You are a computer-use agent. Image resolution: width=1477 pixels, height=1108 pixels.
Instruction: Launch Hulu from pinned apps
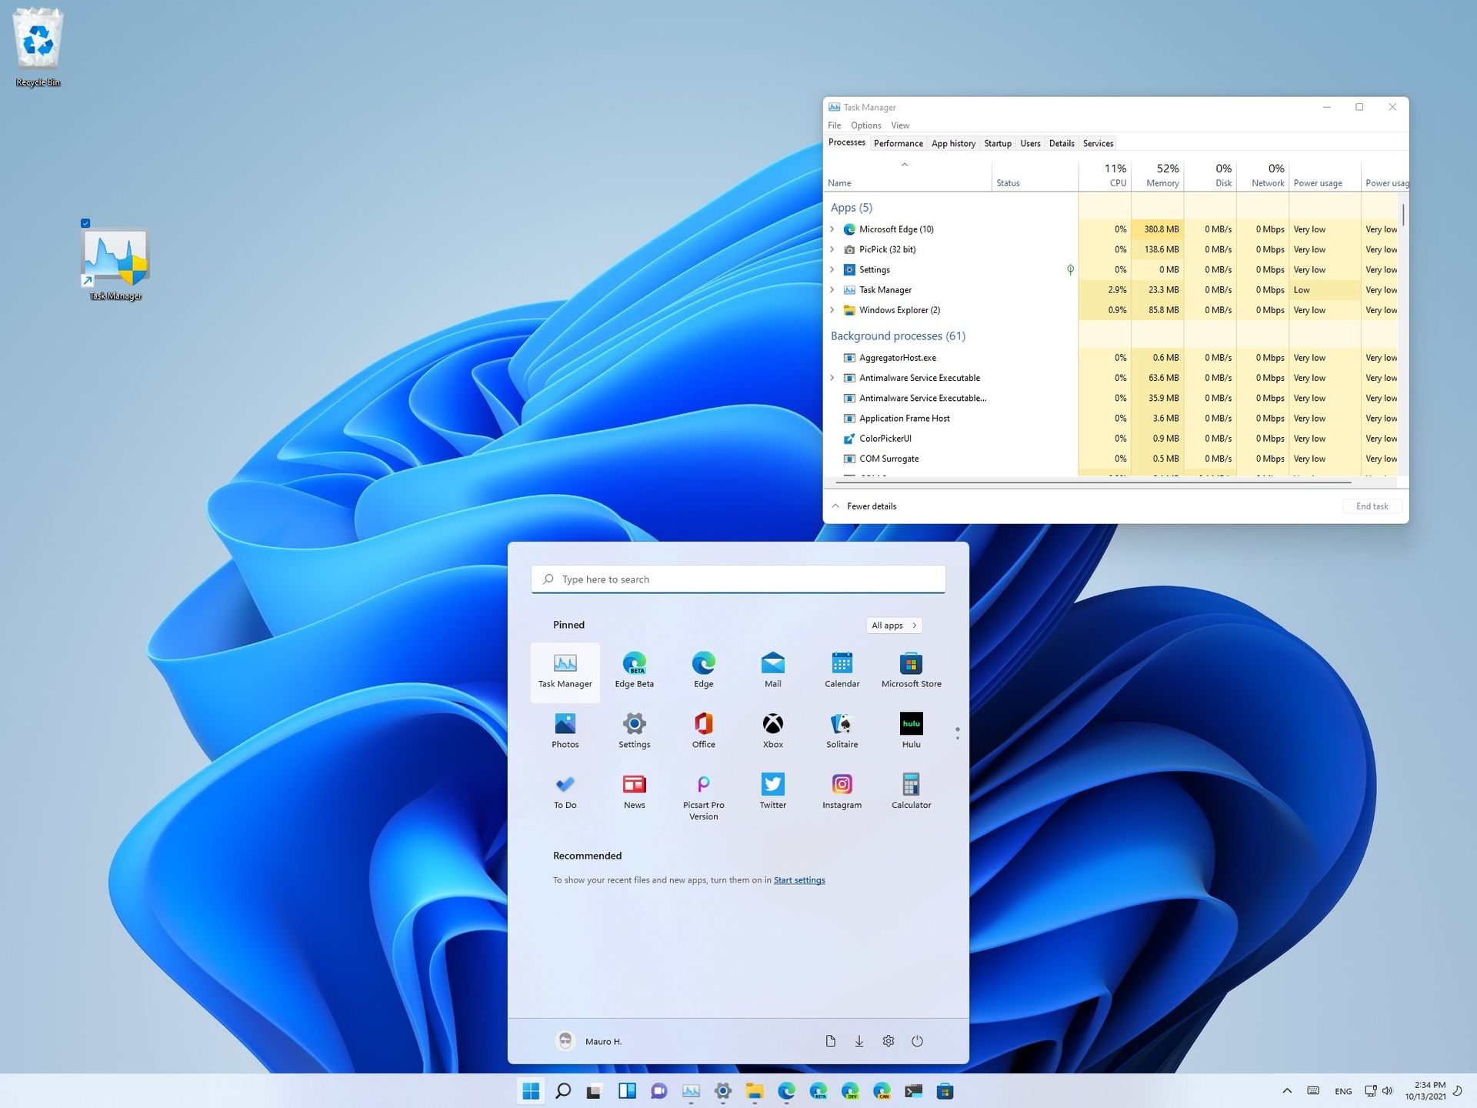tap(911, 729)
